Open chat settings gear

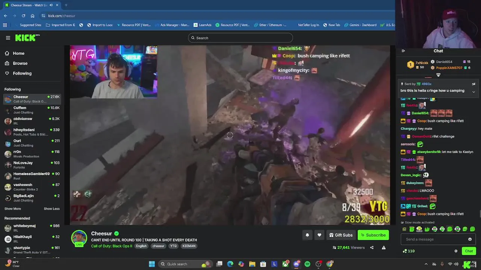click(x=456, y=251)
